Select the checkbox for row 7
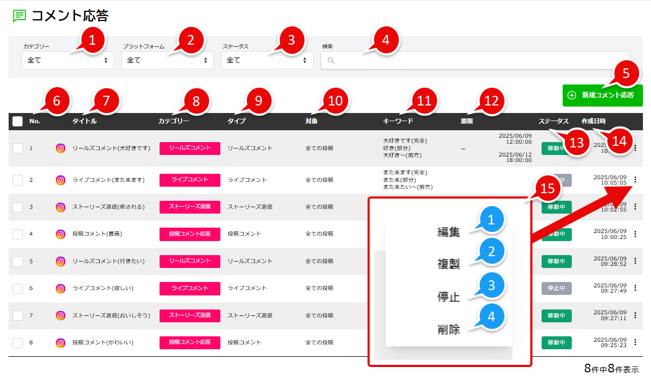This screenshot has height=381, width=651. coord(18,315)
